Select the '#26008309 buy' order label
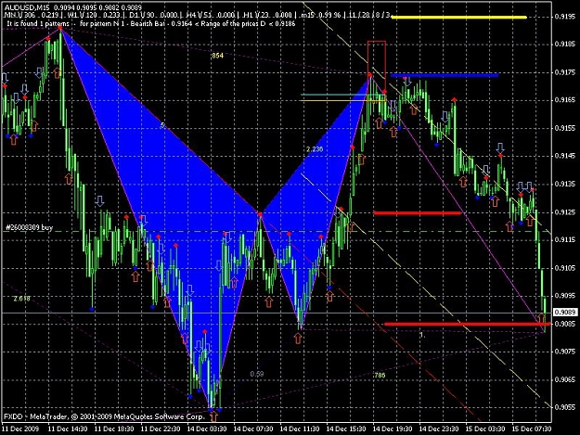Viewport: 580px width, 435px height. [29, 227]
